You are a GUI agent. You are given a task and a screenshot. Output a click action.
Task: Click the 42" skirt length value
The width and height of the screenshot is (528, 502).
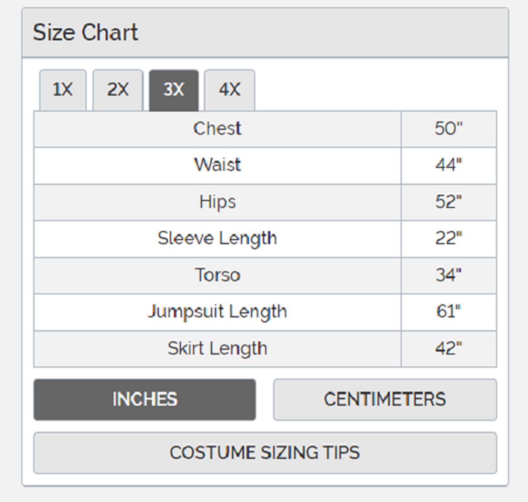click(448, 349)
